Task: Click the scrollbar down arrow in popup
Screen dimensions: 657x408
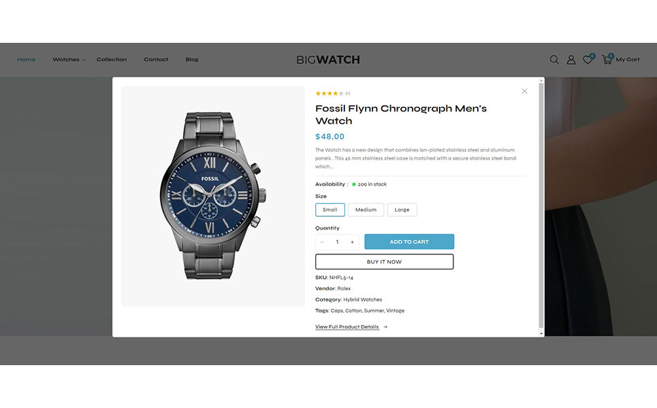Action: [x=541, y=333]
